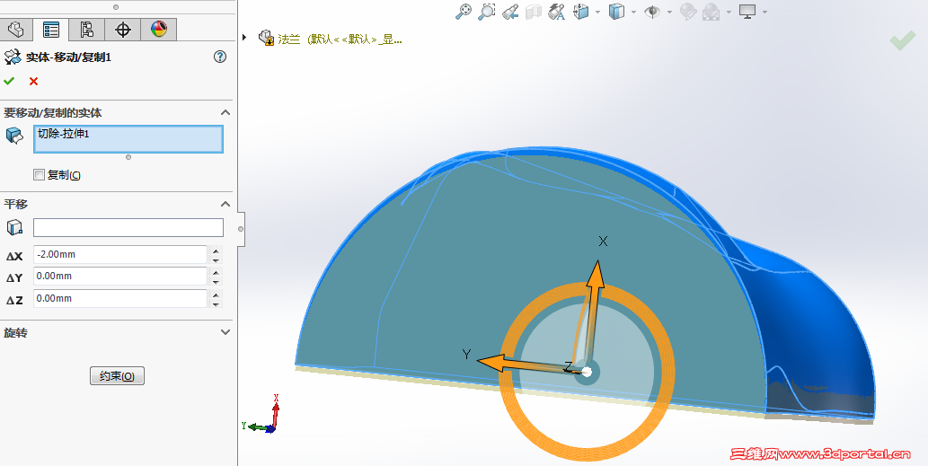The width and height of the screenshot is (928, 466).
Task: Toggle the Section View tool
Action: (x=534, y=12)
